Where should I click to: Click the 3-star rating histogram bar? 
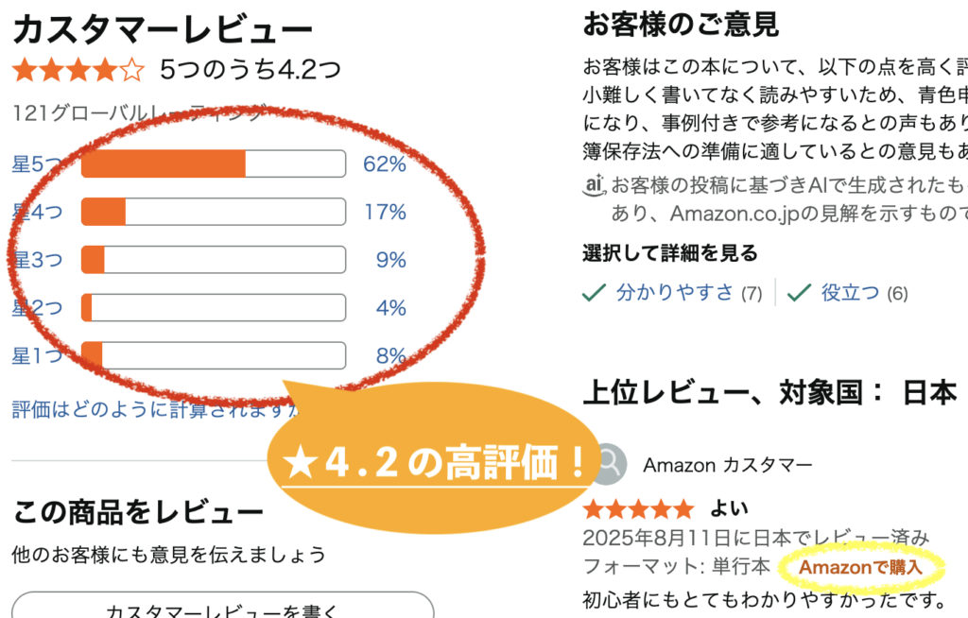[214, 259]
